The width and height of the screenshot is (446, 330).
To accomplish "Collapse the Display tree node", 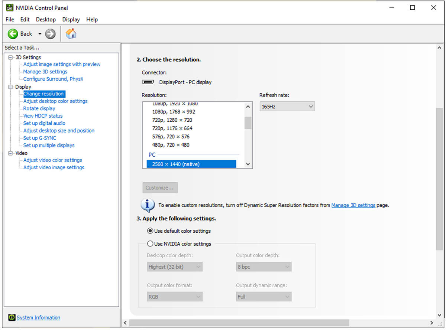I will pos(10,87).
